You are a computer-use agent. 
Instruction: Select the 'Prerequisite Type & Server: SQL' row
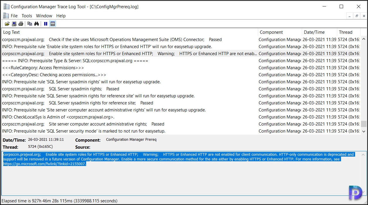181,61
